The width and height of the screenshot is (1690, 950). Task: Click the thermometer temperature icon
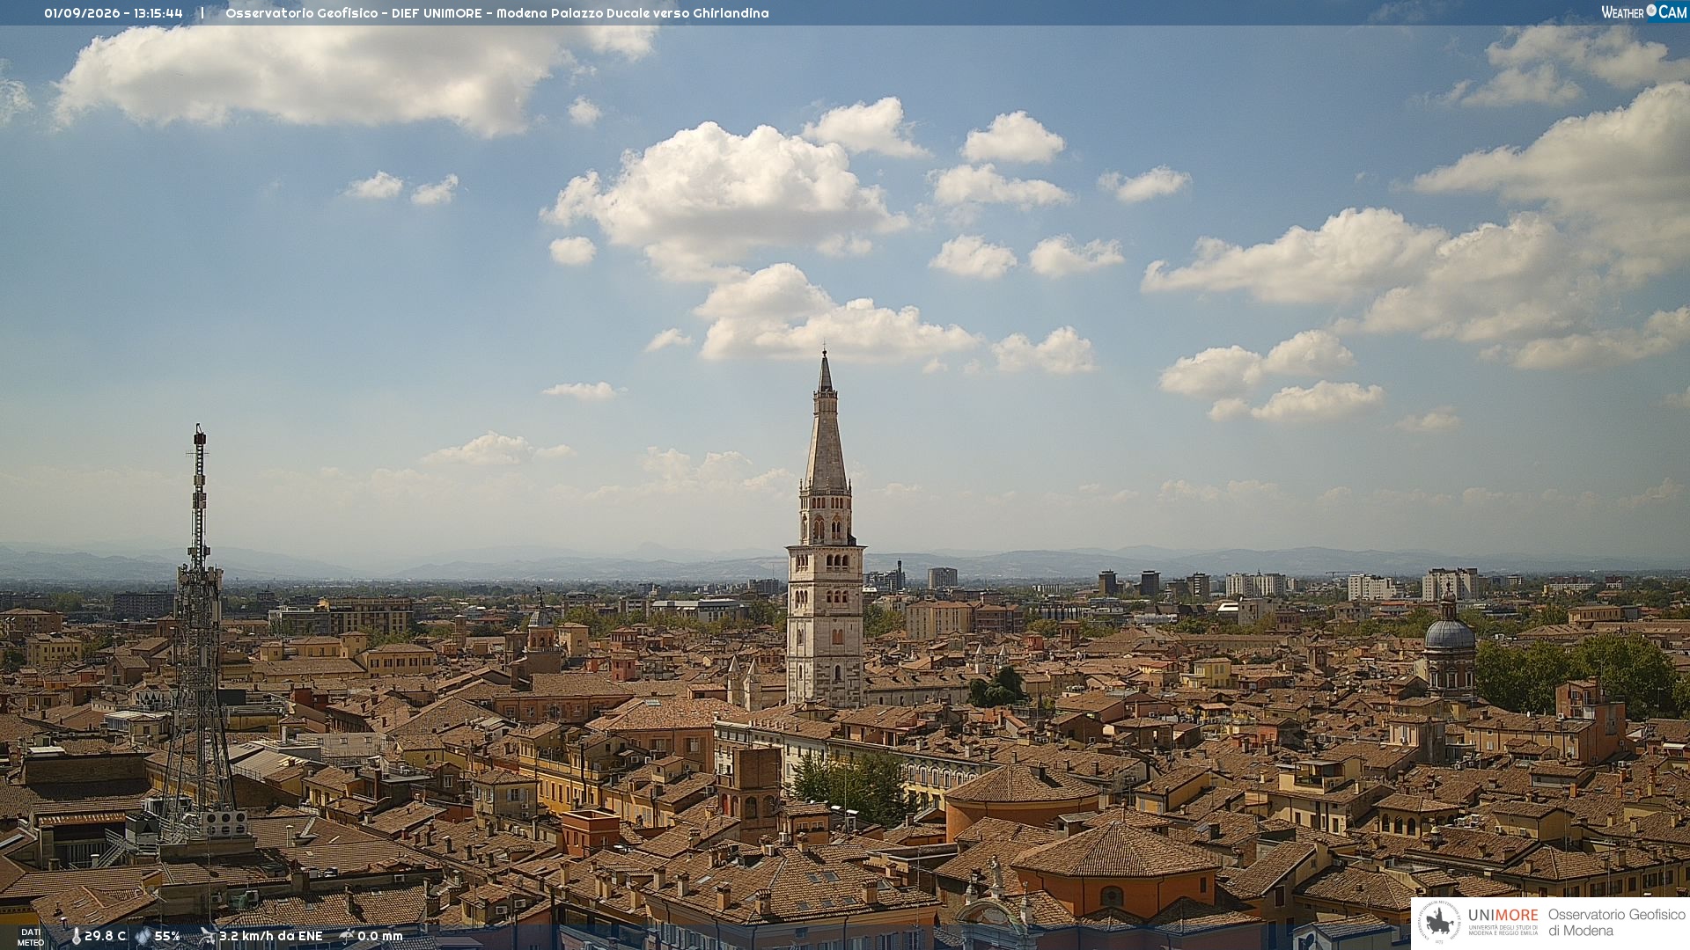76,936
